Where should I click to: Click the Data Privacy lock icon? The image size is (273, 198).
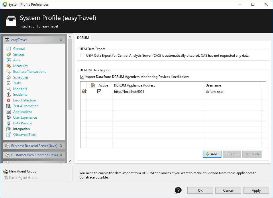(x=9, y=123)
